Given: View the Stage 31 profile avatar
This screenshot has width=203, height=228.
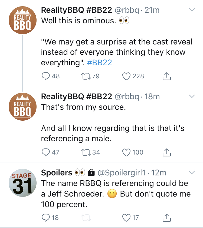Looking at the screenshot, I should (22, 183).
